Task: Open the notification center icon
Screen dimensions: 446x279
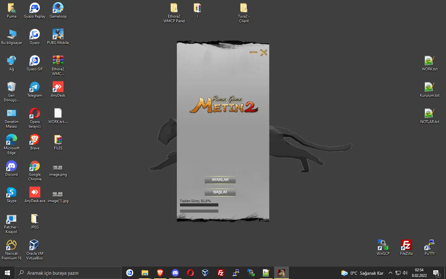Action: click(437, 273)
